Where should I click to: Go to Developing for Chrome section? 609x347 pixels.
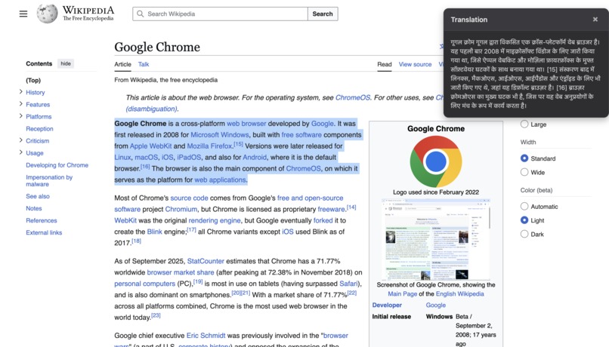click(57, 165)
